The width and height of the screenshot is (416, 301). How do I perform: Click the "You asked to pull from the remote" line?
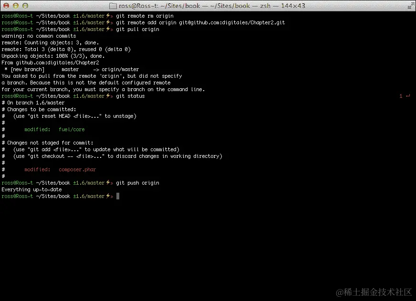pyautogui.click(x=92, y=76)
